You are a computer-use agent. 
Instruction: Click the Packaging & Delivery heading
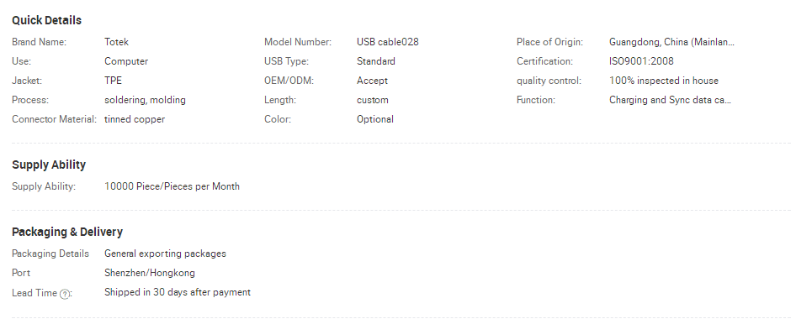point(67,232)
